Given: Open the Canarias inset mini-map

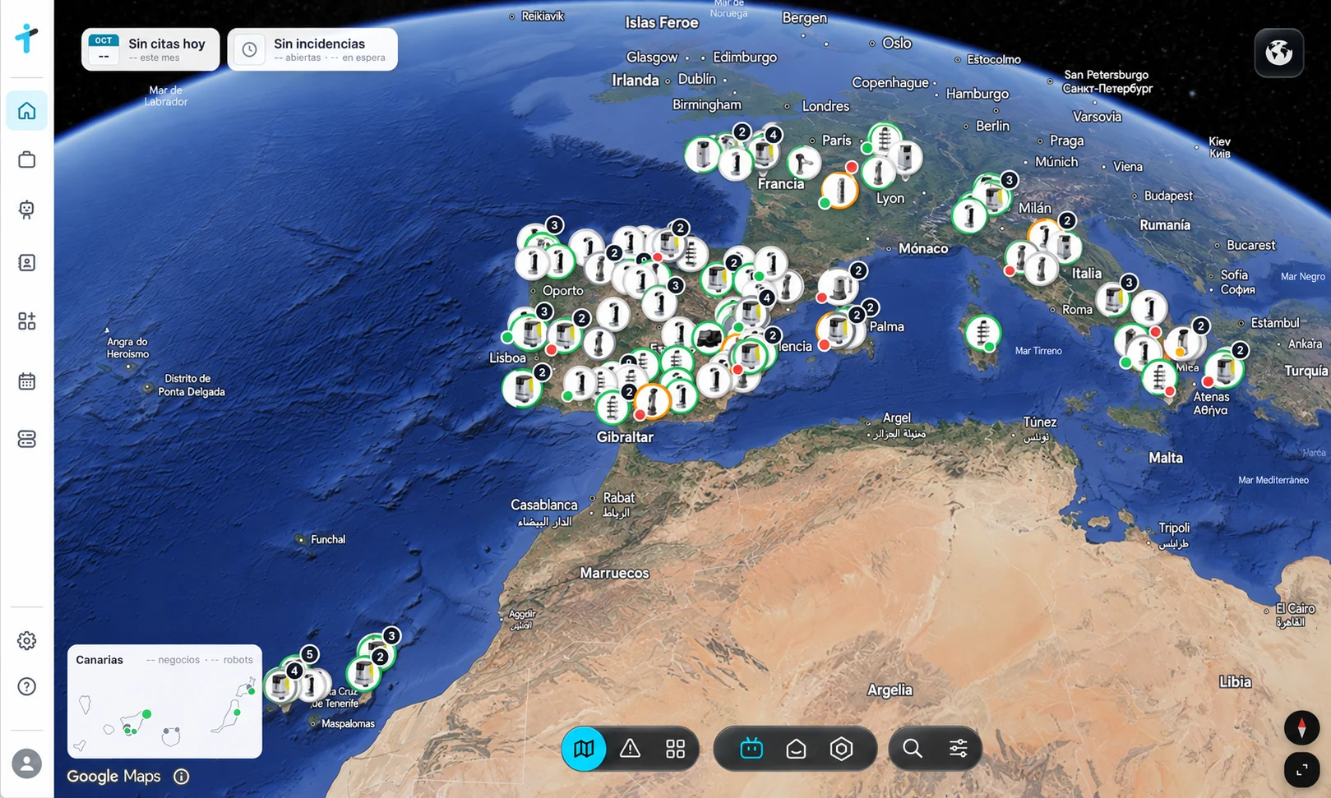Looking at the screenshot, I should tap(164, 701).
